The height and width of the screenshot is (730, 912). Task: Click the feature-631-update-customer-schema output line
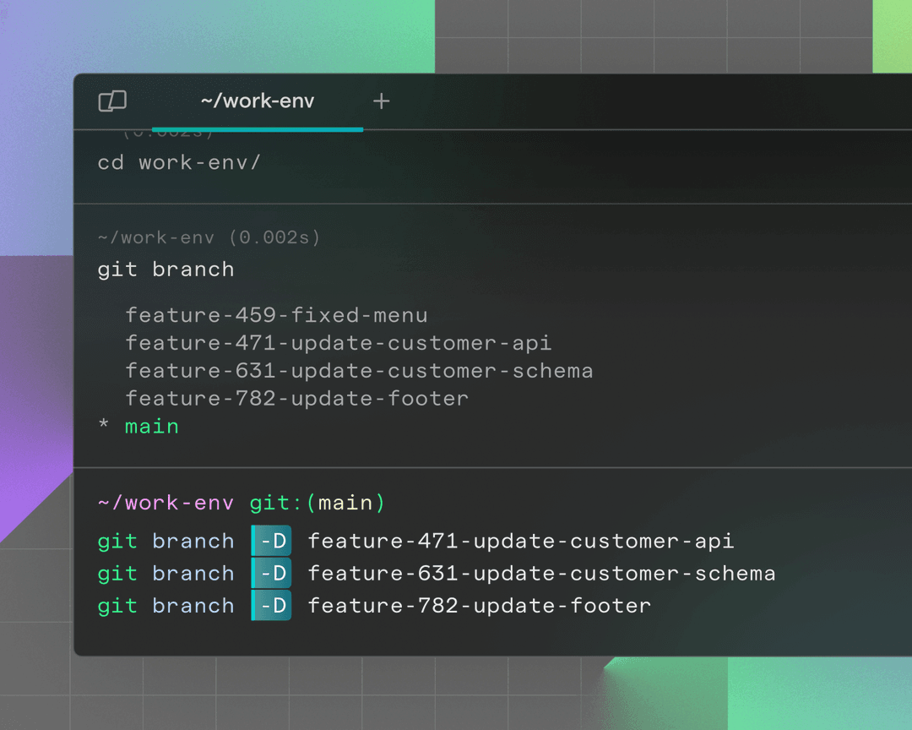(359, 370)
